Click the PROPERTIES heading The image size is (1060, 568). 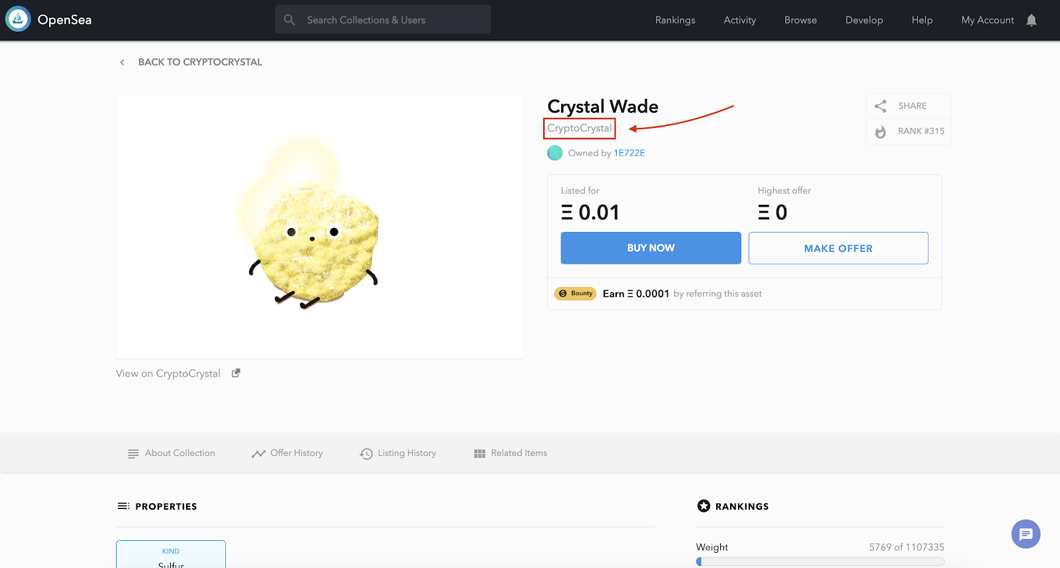click(x=166, y=506)
